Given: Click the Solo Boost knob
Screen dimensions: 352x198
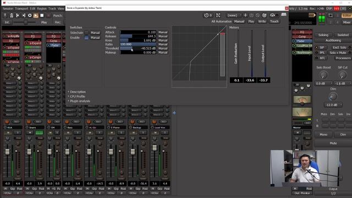Looking at the screenshot, I should (x=323, y=75).
